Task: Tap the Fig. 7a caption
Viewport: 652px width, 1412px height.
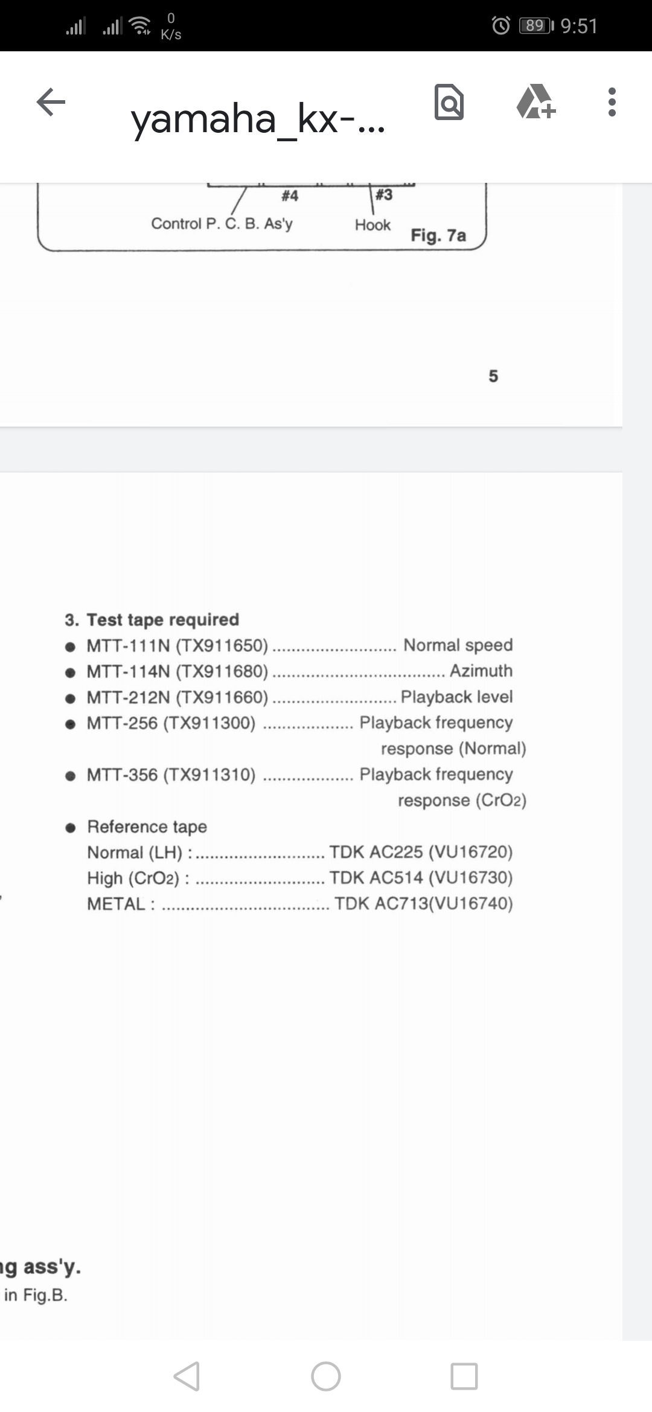Action: coord(438,235)
